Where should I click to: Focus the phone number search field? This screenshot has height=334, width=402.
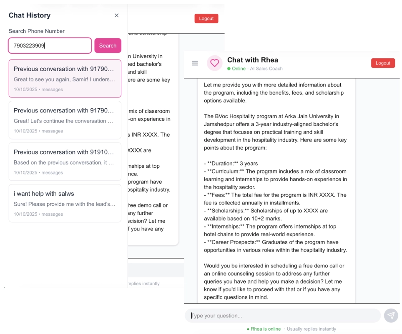50,46
